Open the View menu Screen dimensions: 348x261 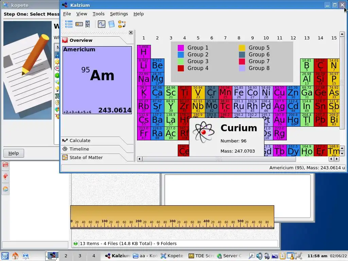coord(82,14)
